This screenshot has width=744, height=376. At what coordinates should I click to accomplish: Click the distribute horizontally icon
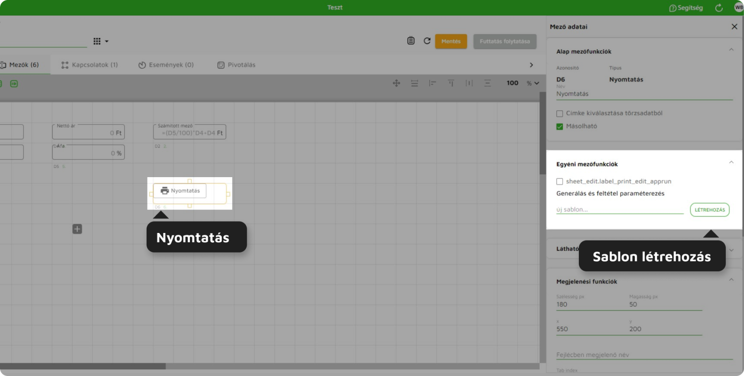469,83
